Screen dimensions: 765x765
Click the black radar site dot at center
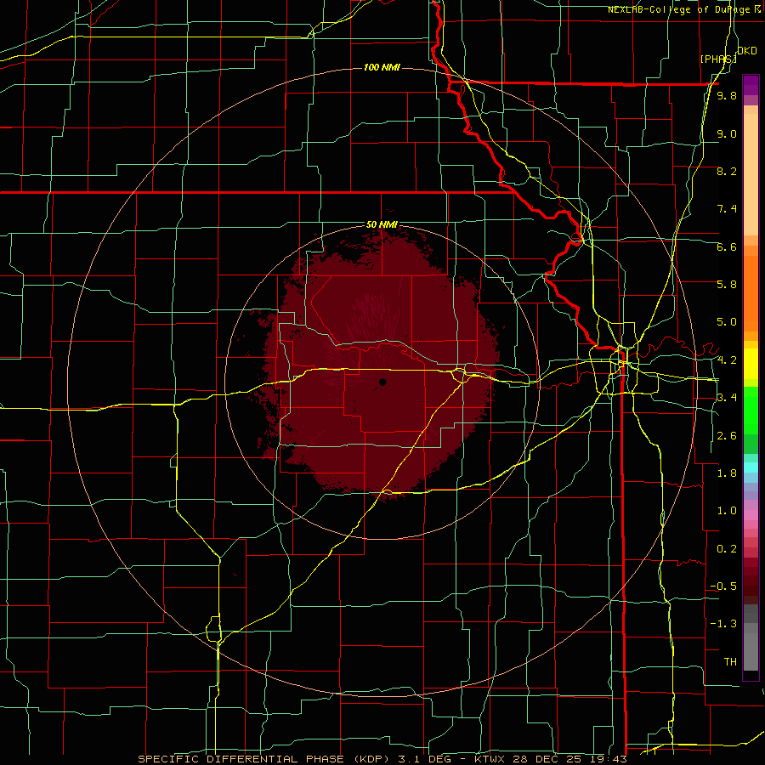pyautogui.click(x=382, y=382)
